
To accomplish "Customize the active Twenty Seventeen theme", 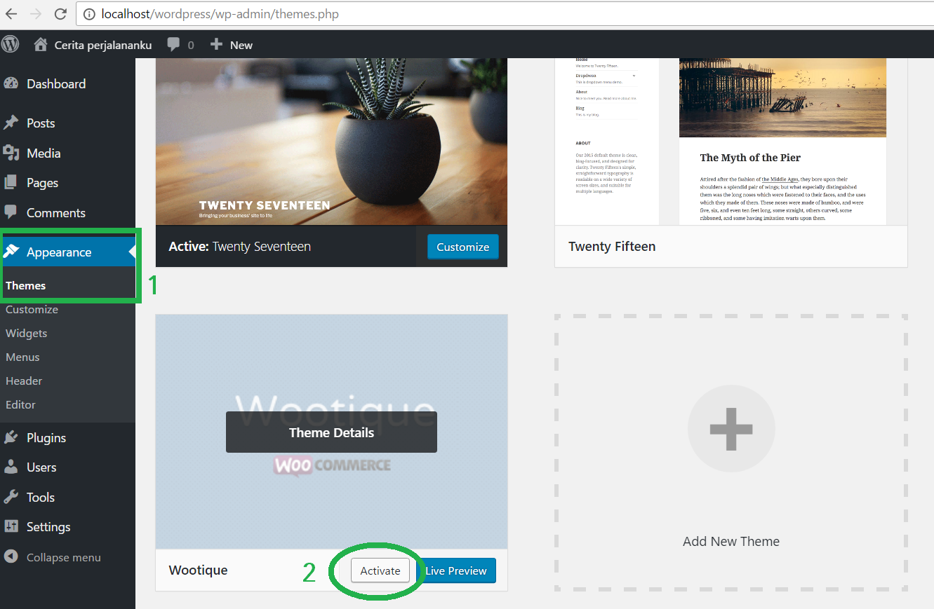I will coord(463,247).
